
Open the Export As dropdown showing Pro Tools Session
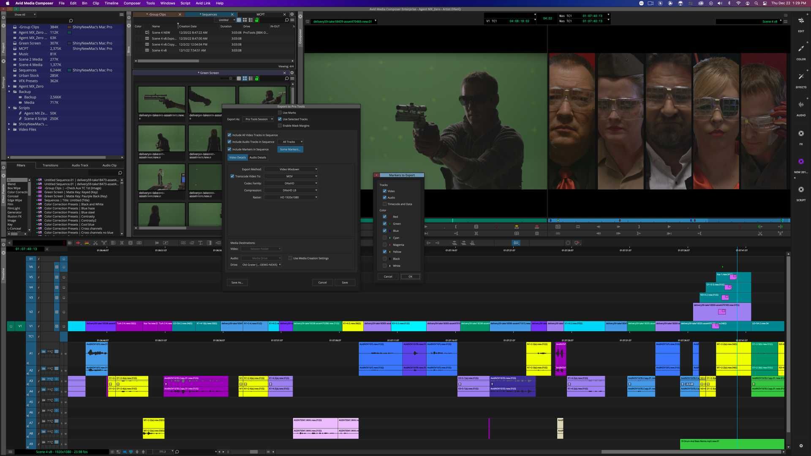coord(258,119)
